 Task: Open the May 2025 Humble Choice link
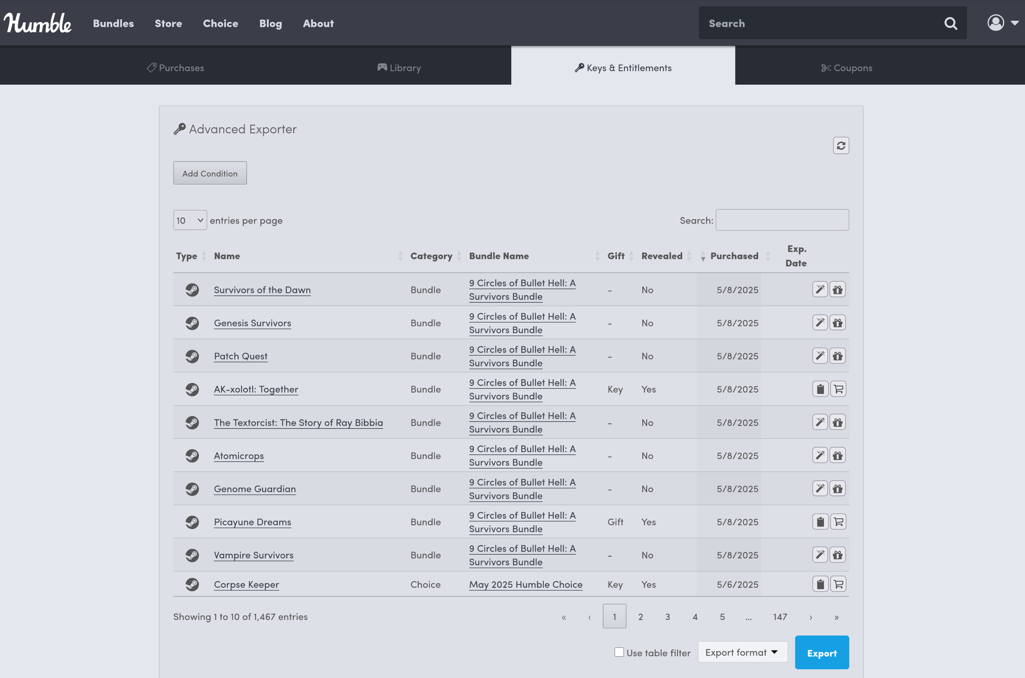click(x=525, y=584)
